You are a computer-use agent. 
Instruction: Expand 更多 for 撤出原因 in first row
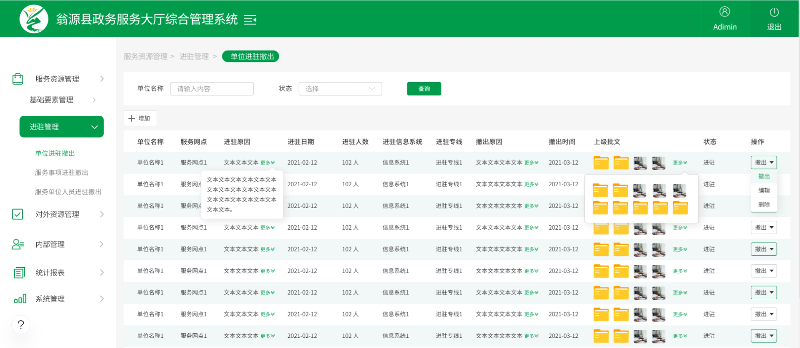pos(531,163)
